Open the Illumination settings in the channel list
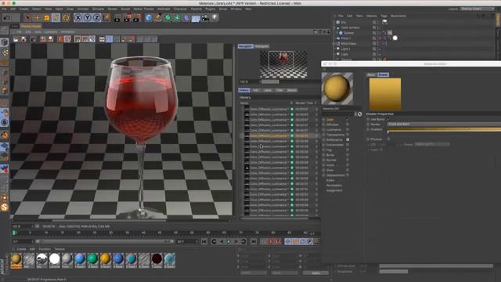Image resolution: width=501 pixels, height=282 pixels. point(334,186)
